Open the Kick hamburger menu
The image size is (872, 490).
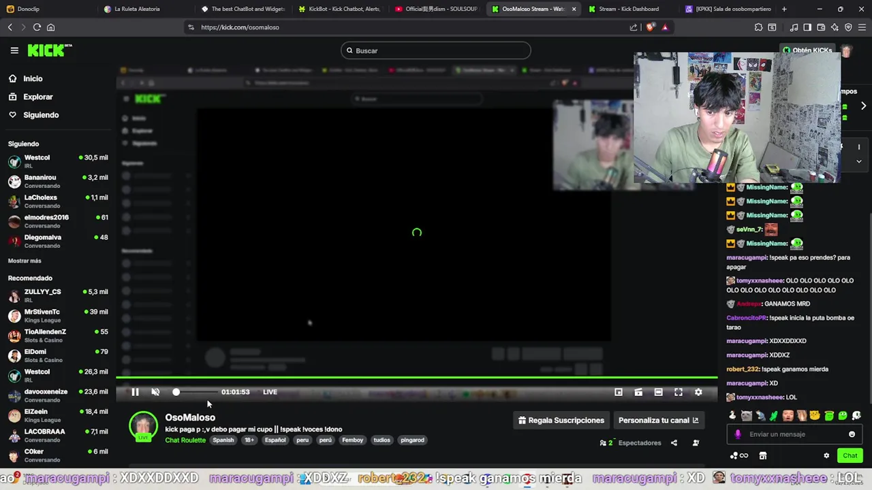(x=14, y=50)
